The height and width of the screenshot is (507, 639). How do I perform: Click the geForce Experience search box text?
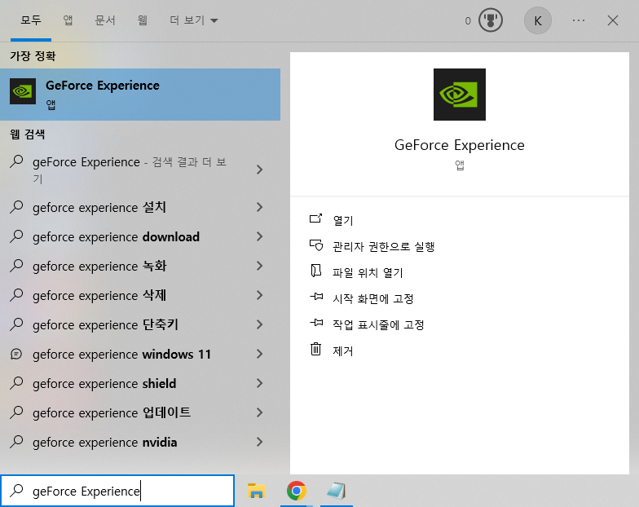point(86,491)
